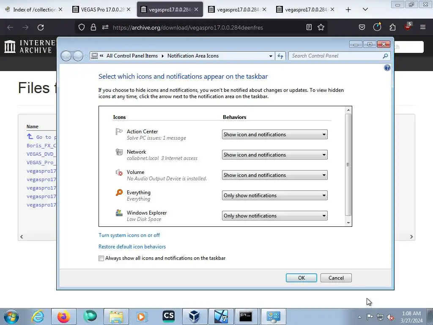
Task: List all Firefox tabs chevron
Action: (365, 9)
